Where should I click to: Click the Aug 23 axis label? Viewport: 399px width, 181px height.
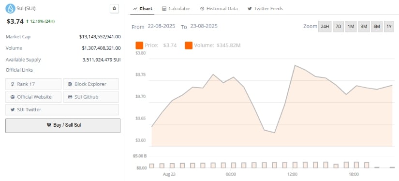(x=169, y=174)
